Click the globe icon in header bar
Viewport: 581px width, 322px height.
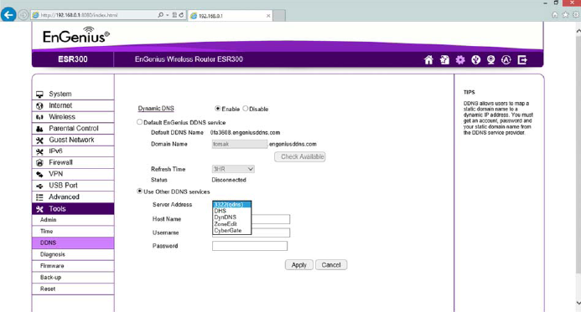coord(475,60)
